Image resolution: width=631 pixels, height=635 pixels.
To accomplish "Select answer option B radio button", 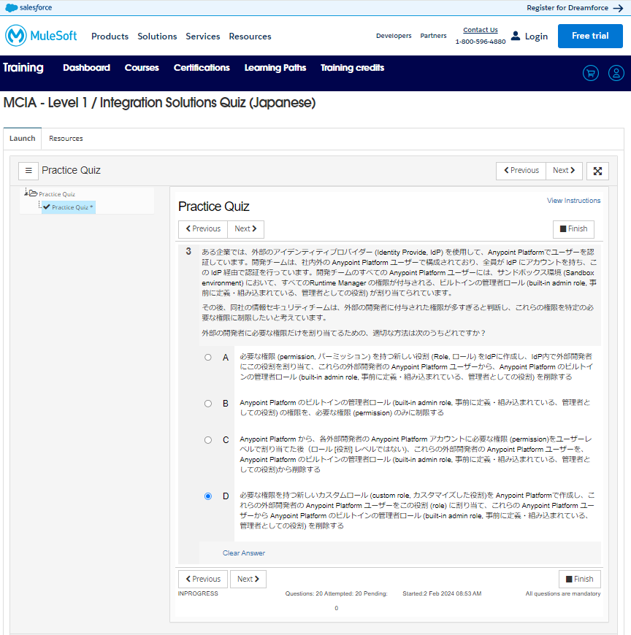I will (208, 404).
